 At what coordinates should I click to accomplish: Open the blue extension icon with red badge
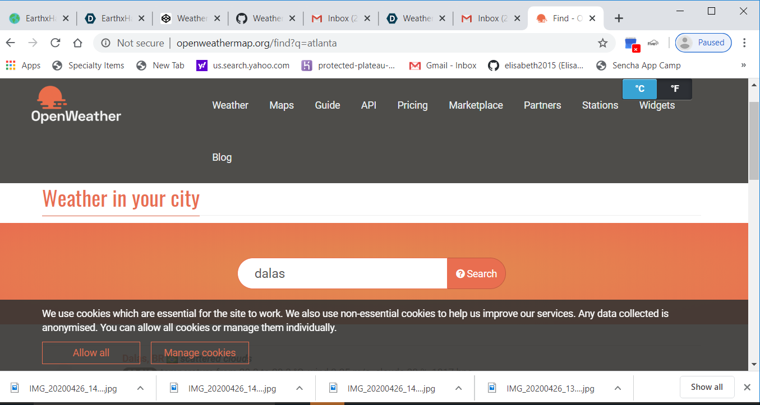click(x=632, y=44)
